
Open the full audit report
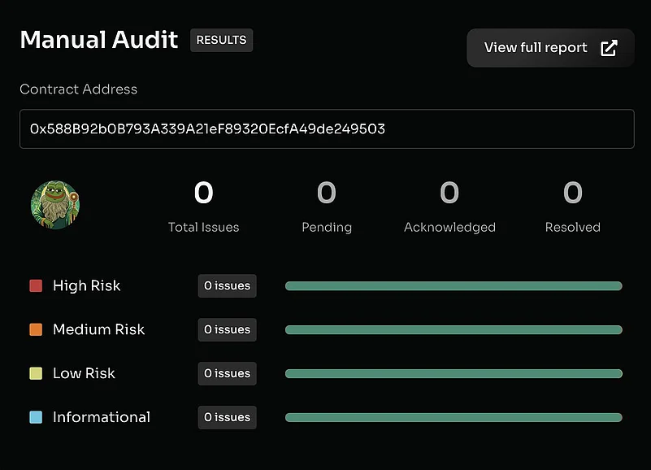tap(536, 48)
